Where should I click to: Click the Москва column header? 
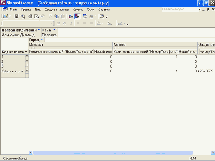click(155, 45)
